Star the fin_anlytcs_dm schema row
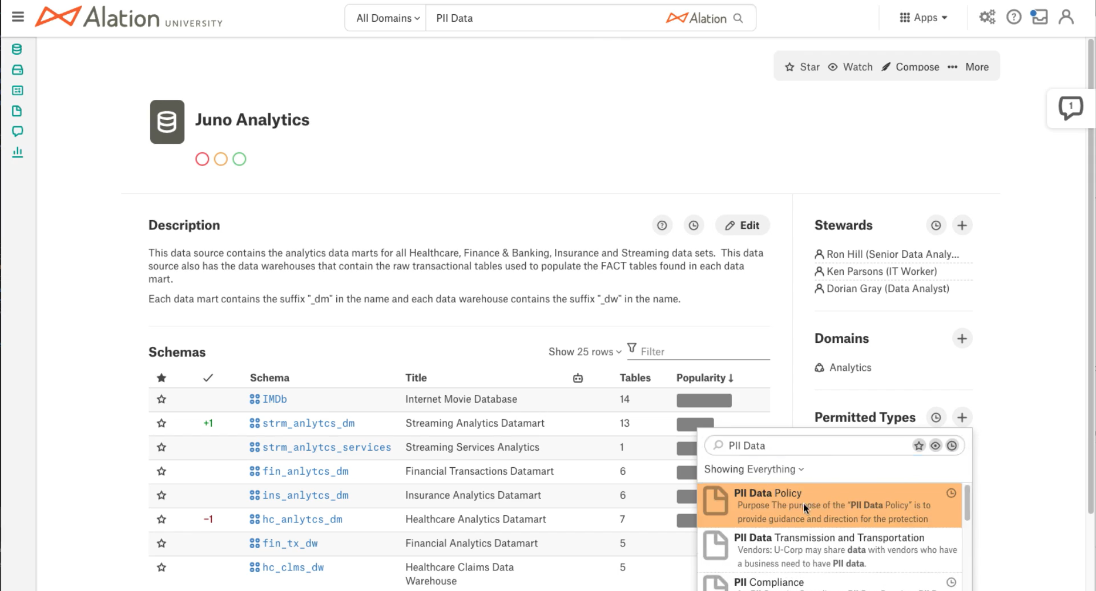This screenshot has height=591, width=1096. 162,471
